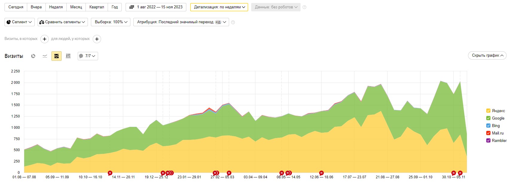The image size is (509, 195).
Task: Click help icon next to 'Данные: без роботов'
Action: (x=304, y=7)
